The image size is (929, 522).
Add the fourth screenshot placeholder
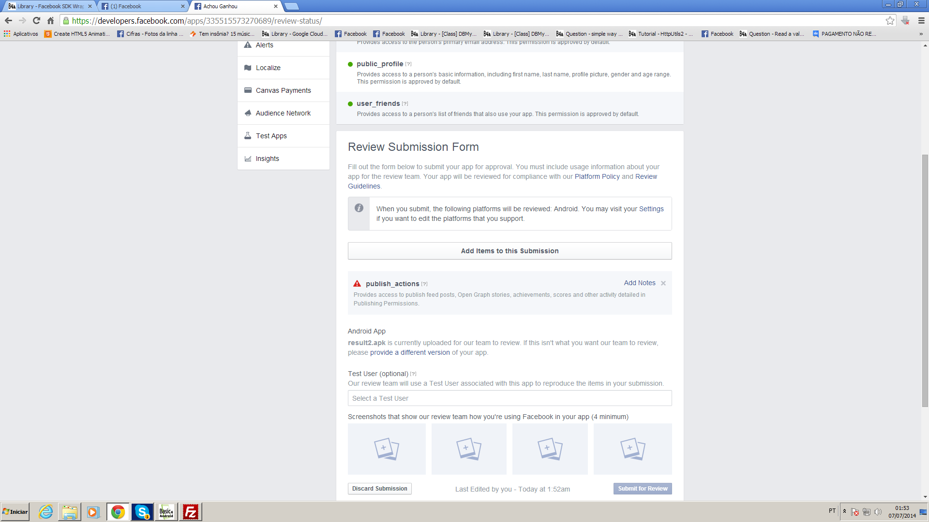[x=633, y=449]
